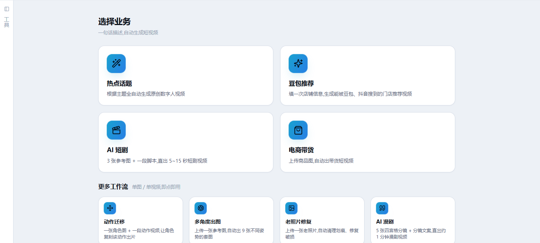Select the AI 短剧 card title

pyautogui.click(x=117, y=150)
